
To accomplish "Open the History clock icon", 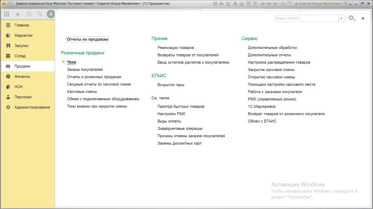I will [x=29, y=14].
